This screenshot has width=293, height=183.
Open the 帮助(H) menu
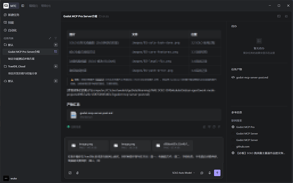coord(46,6)
